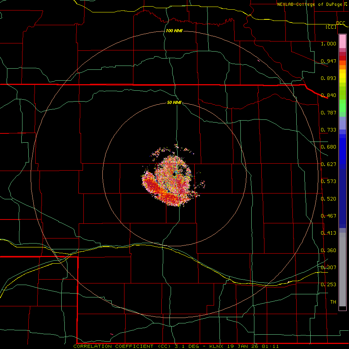Viewport: 349px width, 349px height.
Task: Click the 0.893 scale value
Action: point(328,78)
